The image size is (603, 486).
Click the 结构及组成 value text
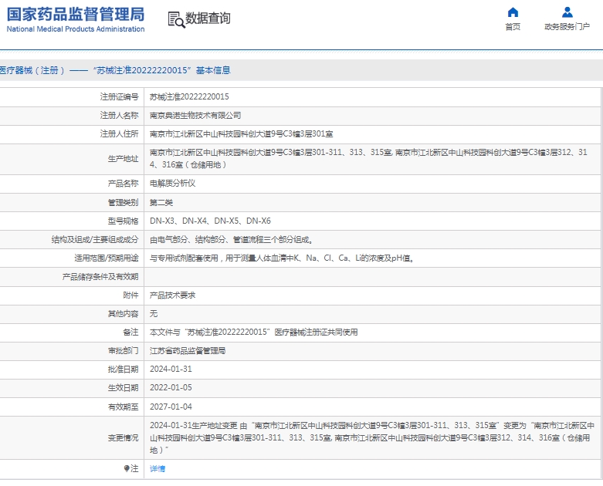pyautogui.click(x=232, y=240)
